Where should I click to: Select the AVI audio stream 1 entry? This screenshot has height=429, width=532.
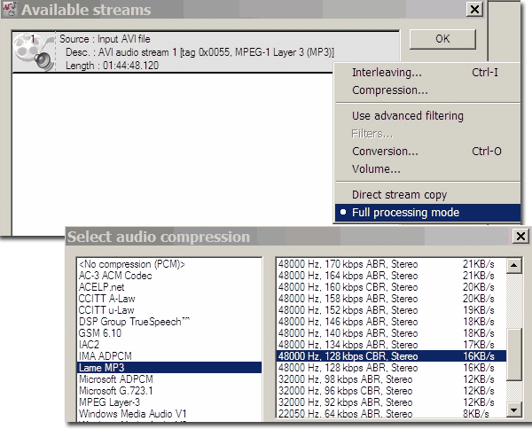pos(206,52)
